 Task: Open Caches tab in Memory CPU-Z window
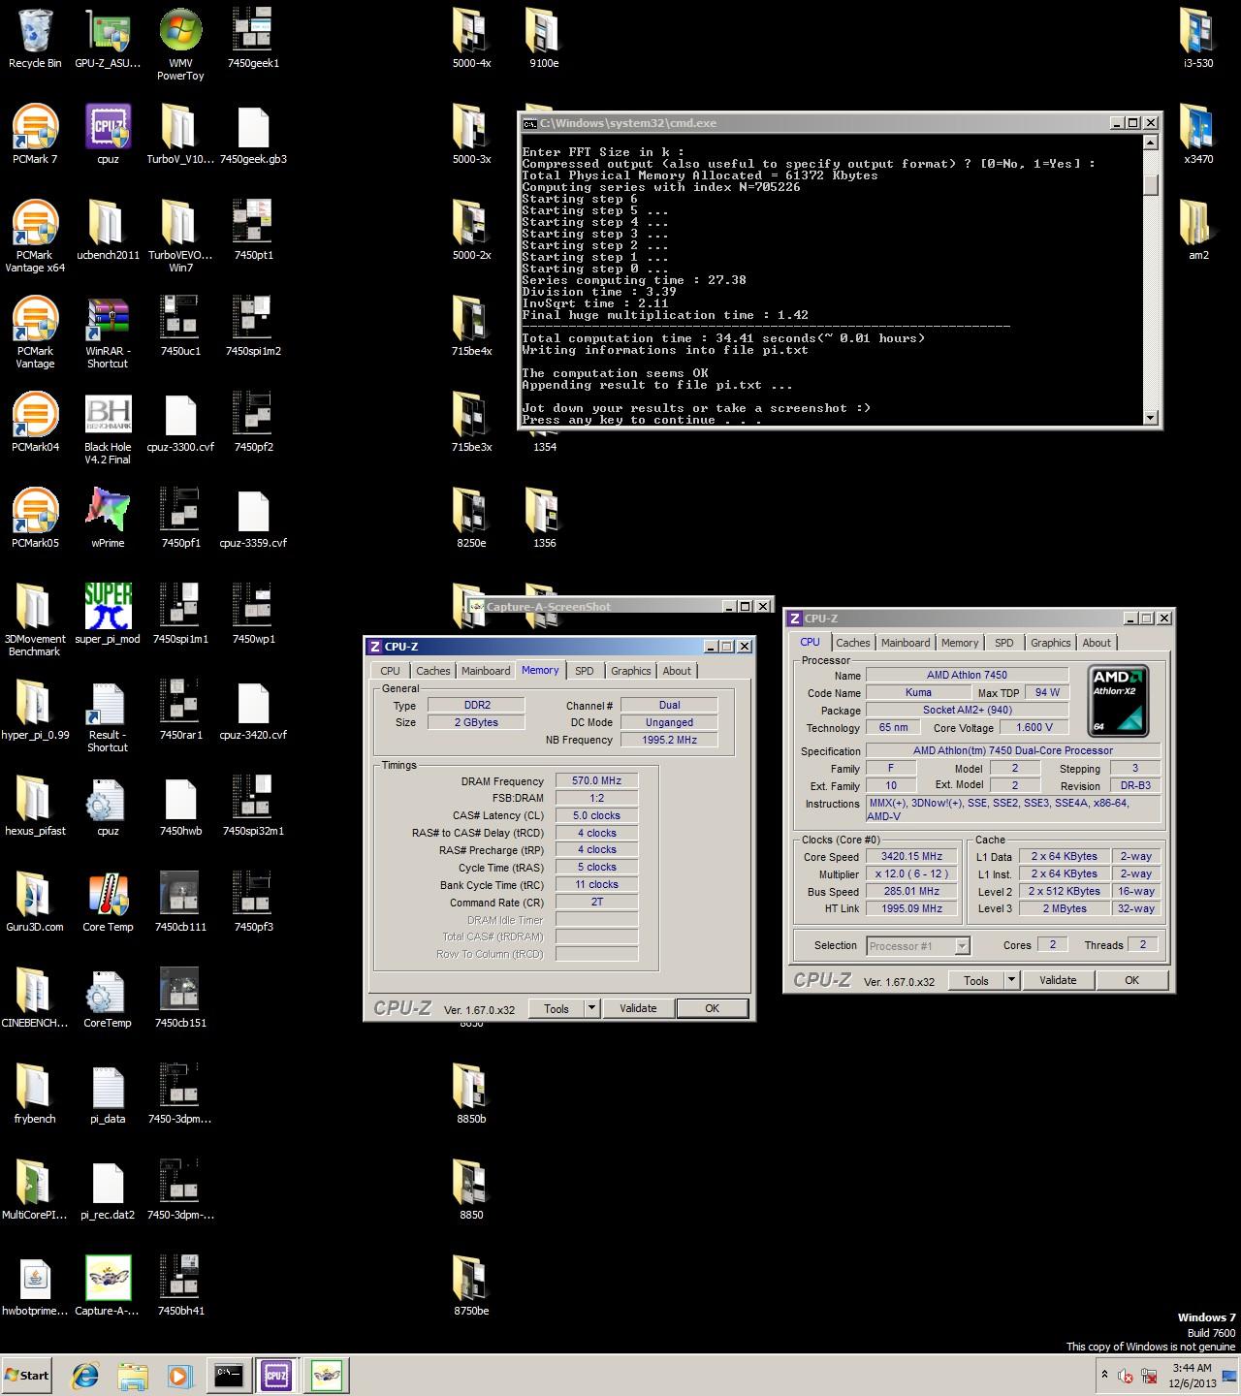point(432,671)
